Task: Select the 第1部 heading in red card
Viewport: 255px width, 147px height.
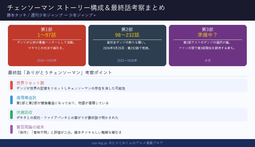Action: [47, 29]
